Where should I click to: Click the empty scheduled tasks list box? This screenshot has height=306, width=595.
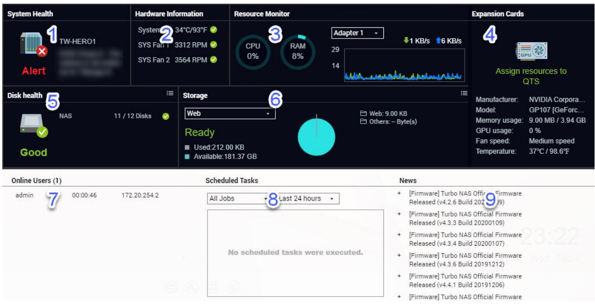click(295, 253)
